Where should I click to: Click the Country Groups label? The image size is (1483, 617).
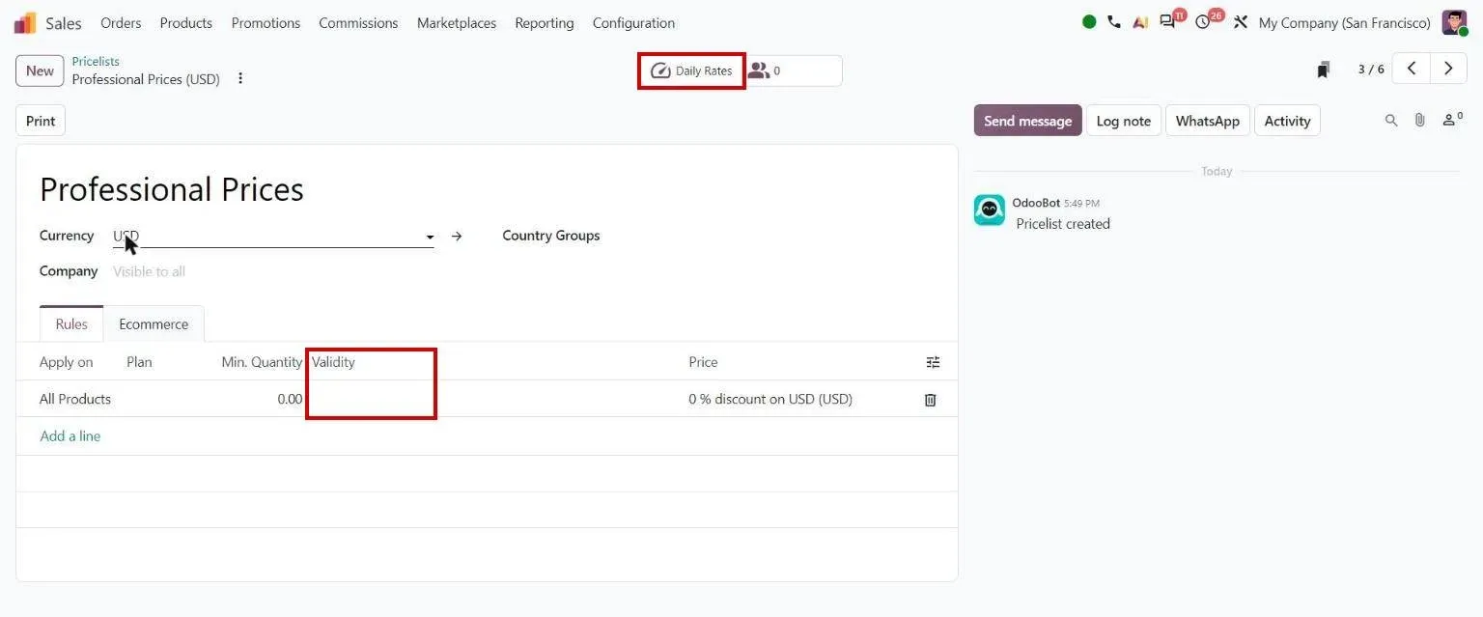[551, 236]
